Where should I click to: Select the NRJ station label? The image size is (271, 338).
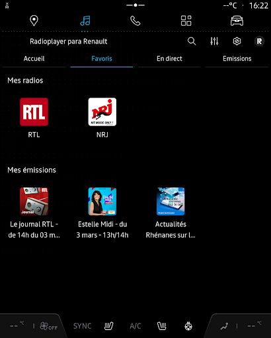click(102, 135)
